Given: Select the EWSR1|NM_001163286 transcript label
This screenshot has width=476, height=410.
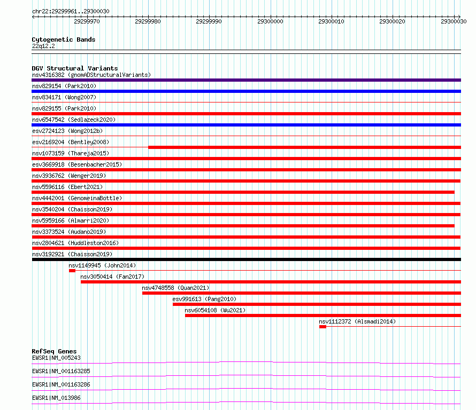Looking at the screenshot, I should (x=61, y=384).
